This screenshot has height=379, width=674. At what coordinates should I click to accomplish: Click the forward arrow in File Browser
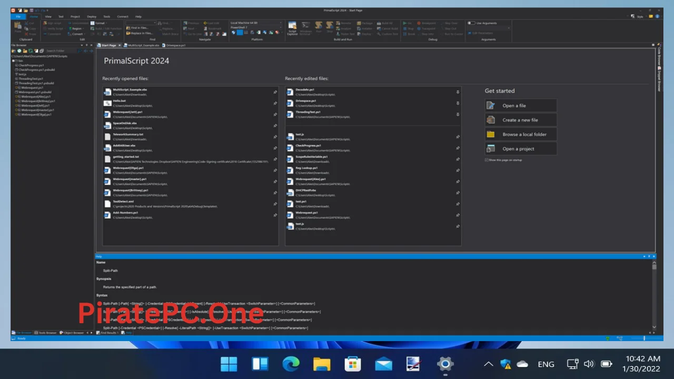91,51
